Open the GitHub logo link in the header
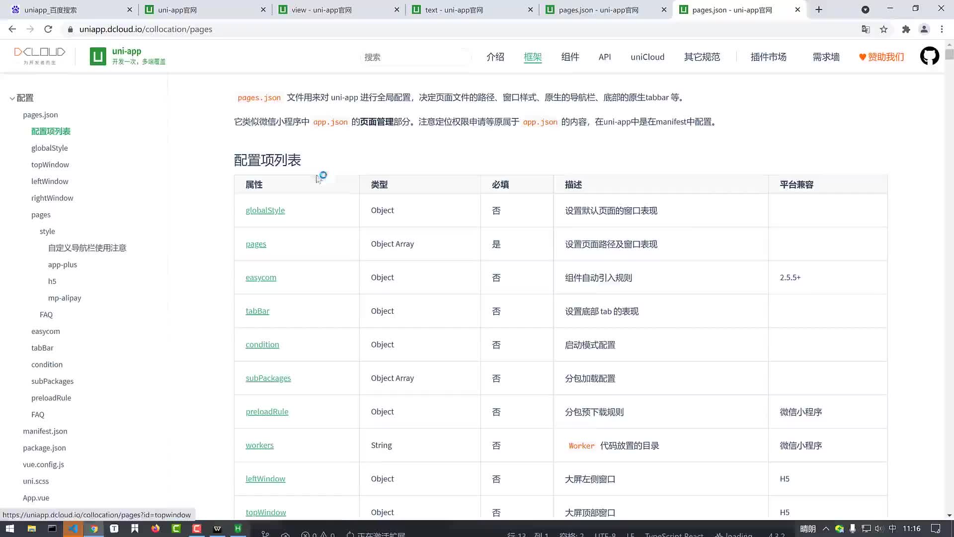The width and height of the screenshot is (954, 537). [930, 56]
